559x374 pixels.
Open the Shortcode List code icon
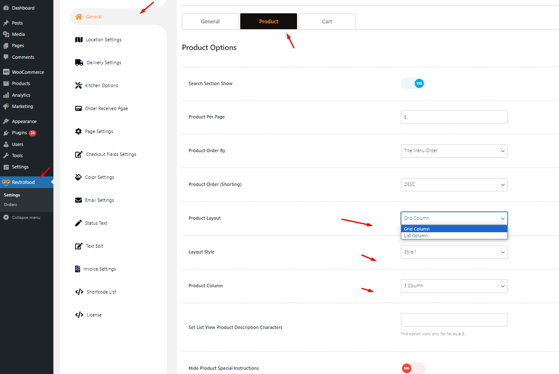(78, 291)
